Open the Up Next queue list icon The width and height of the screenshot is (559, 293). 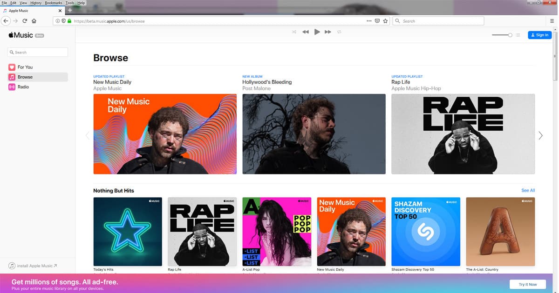[518, 35]
